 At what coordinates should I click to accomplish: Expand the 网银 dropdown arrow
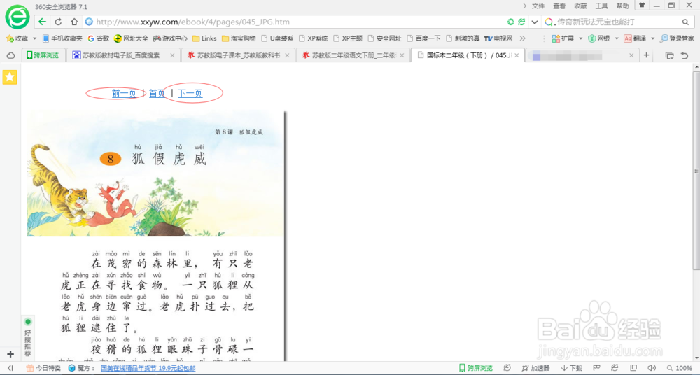tap(617, 39)
